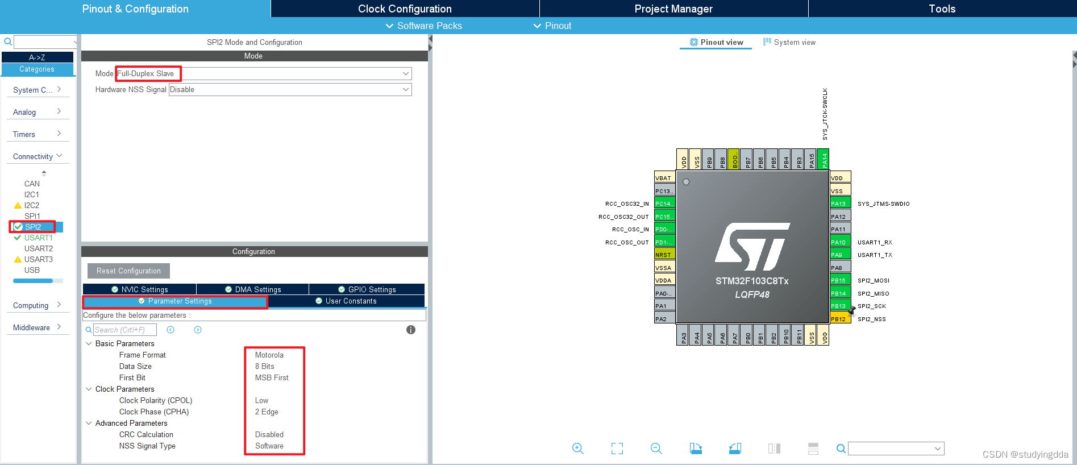Open the User Constants tab

[346, 301]
